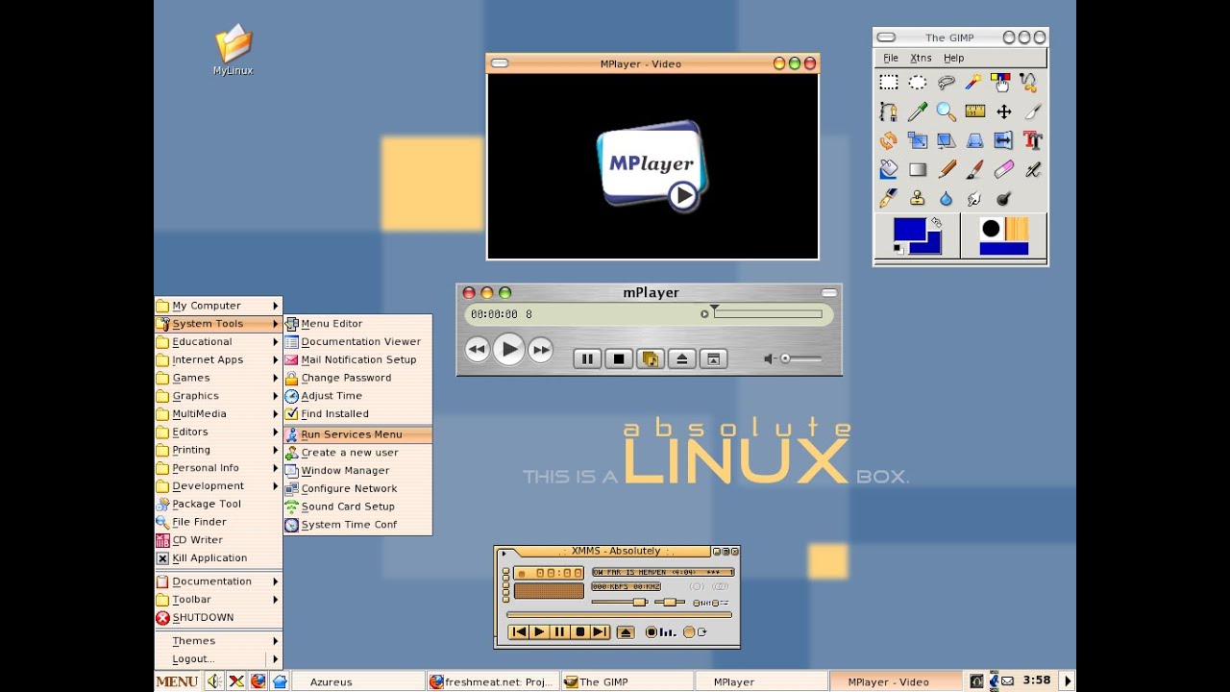This screenshot has width=1230, height=692.
Task: Open the MyLinux desktop folder
Action: pyautogui.click(x=234, y=50)
